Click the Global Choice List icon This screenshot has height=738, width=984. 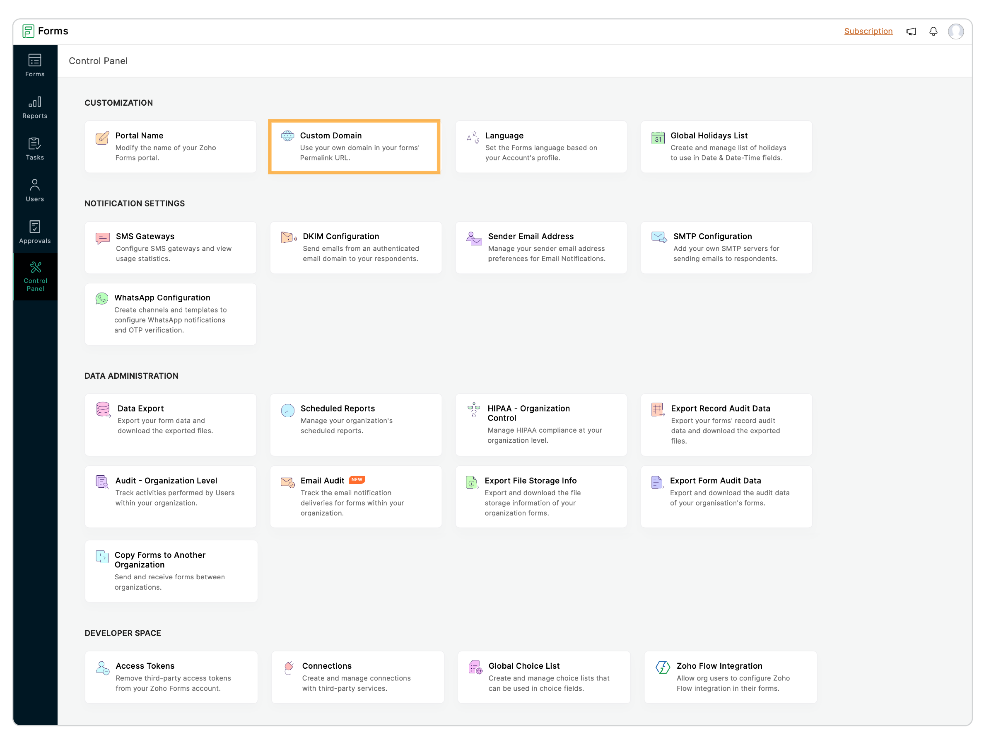[475, 667]
